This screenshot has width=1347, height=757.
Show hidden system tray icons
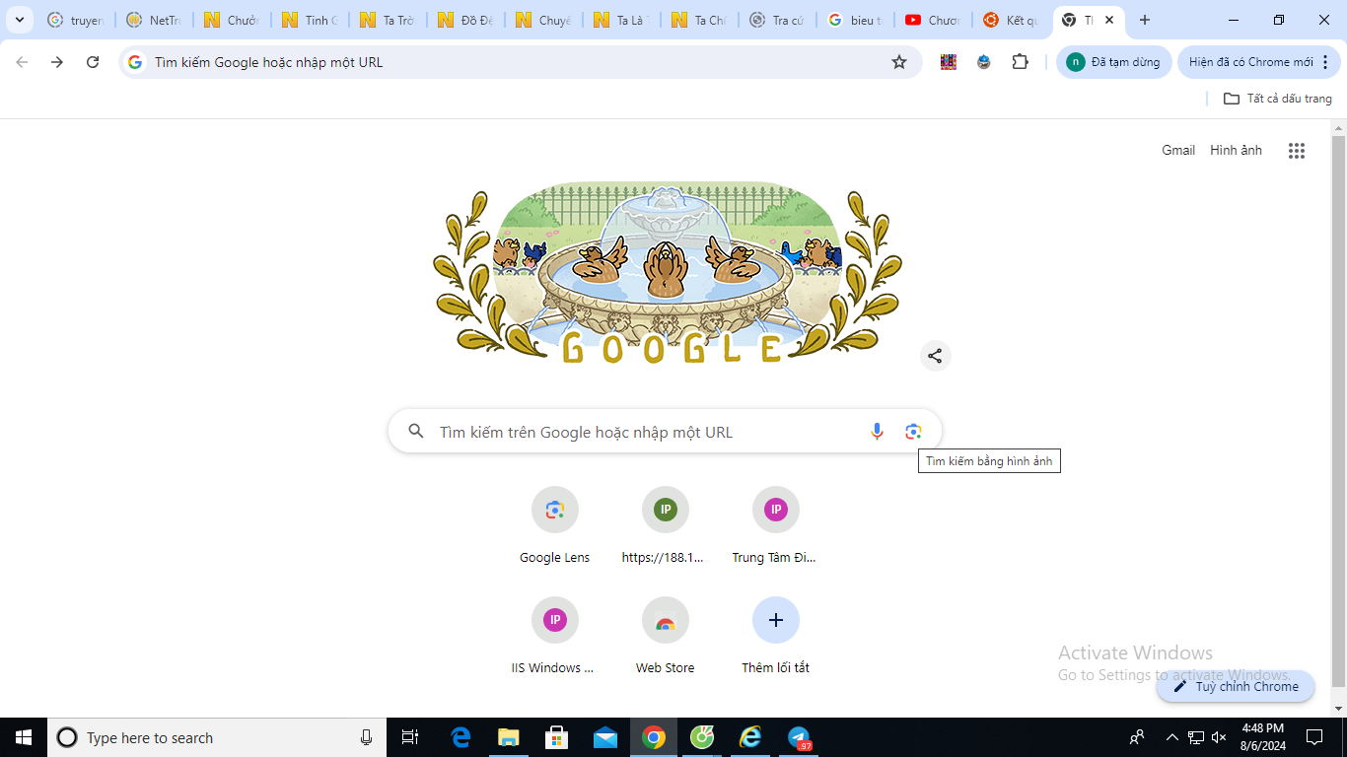tap(1171, 737)
